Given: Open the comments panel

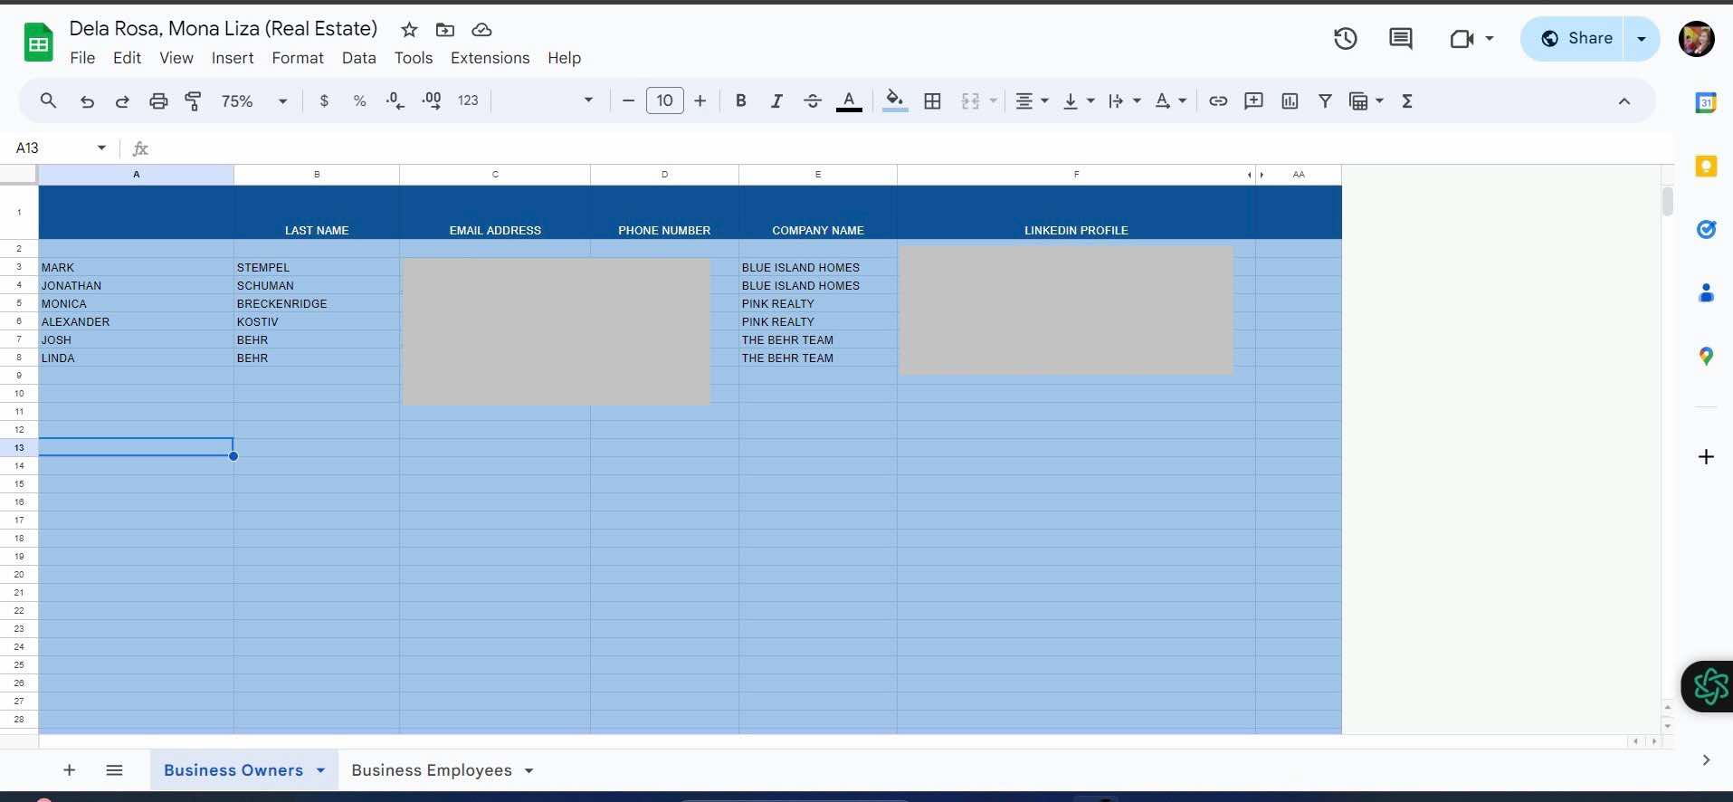Looking at the screenshot, I should 1401,39.
